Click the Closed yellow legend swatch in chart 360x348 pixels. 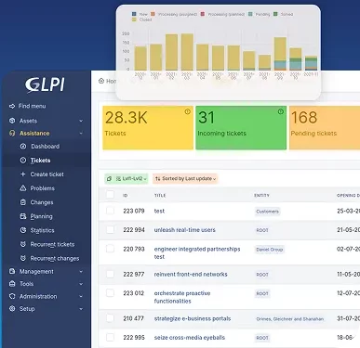pos(134,19)
